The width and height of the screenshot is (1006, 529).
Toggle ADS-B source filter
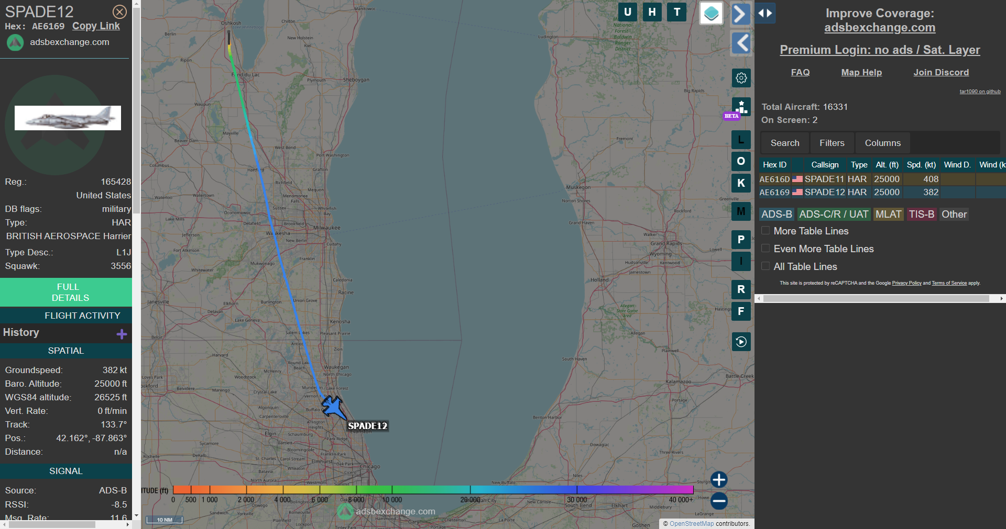(777, 214)
